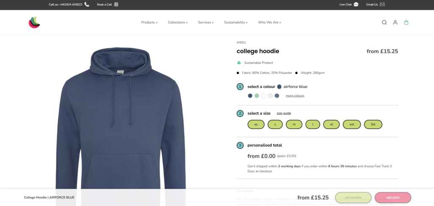Open the Live Chat speech bubble icon
434x206 pixels.
click(356, 4)
